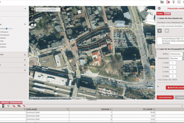Open filter on PEDZONE column
Viewport: 184px width, 123px height.
[110, 109]
